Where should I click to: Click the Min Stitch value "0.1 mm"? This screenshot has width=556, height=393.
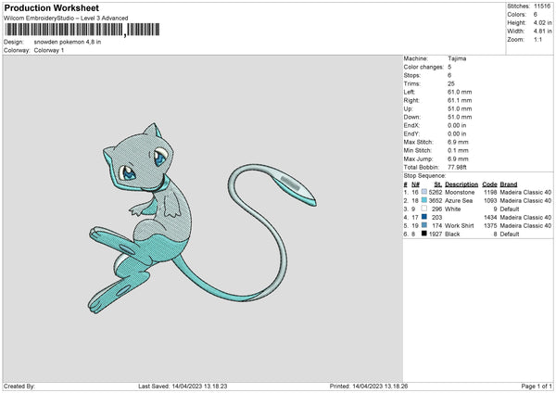(x=458, y=150)
